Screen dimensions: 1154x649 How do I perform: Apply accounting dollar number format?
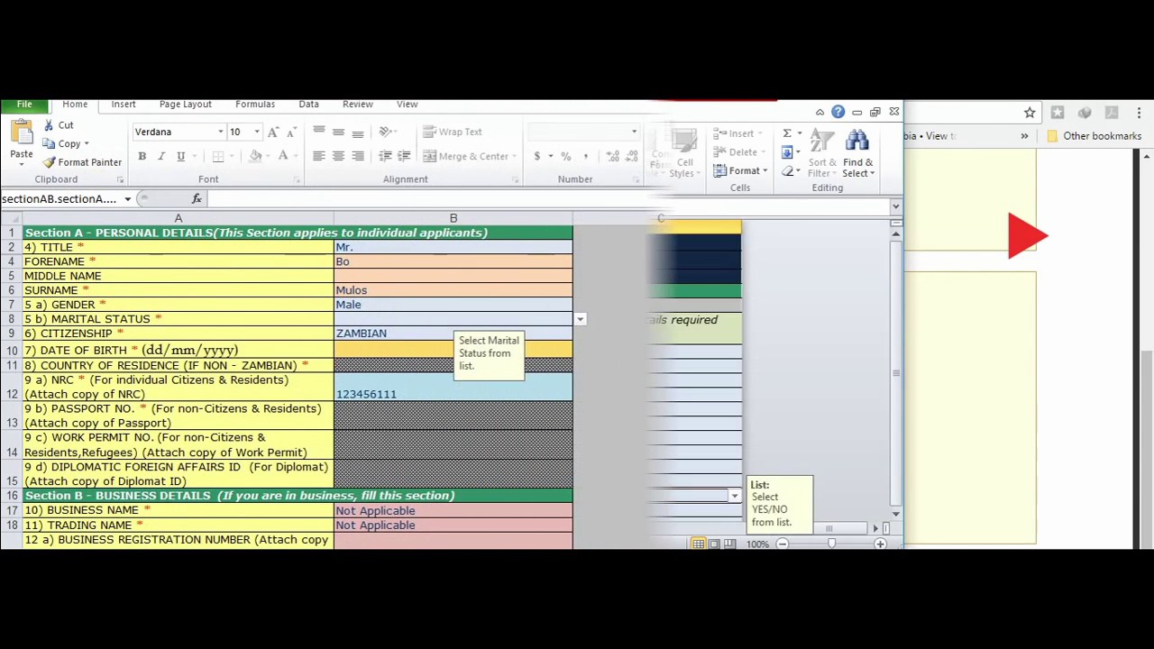[537, 157]
